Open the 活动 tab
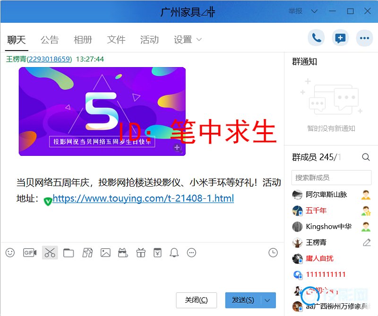Screen dimensions: 378x316 pyautogui.click(x=149, y=40)
